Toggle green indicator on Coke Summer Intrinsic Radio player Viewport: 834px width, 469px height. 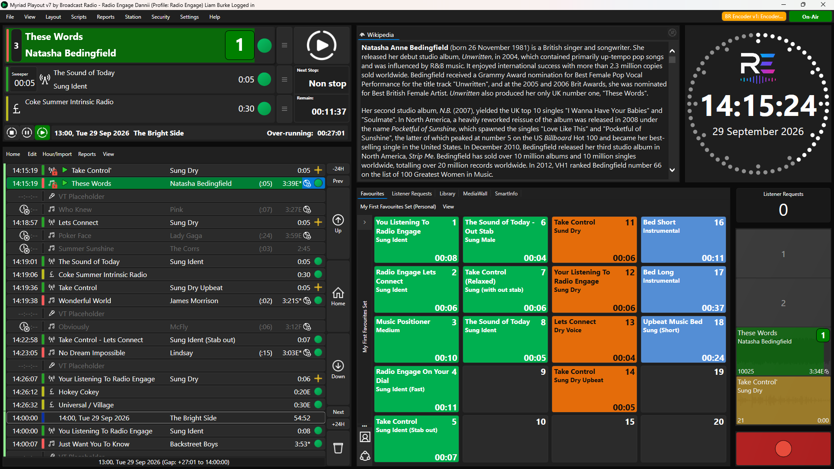click(264, 109)
